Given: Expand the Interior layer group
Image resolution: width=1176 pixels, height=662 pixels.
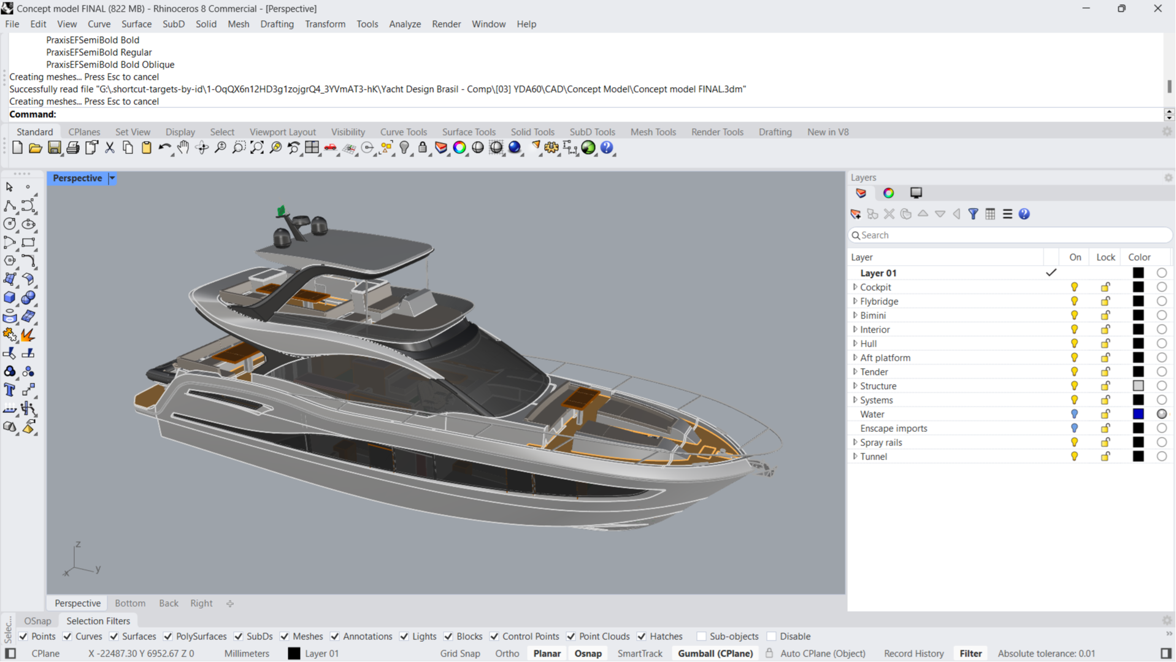Looking at the screenshot, I should (x=855, y=329).
